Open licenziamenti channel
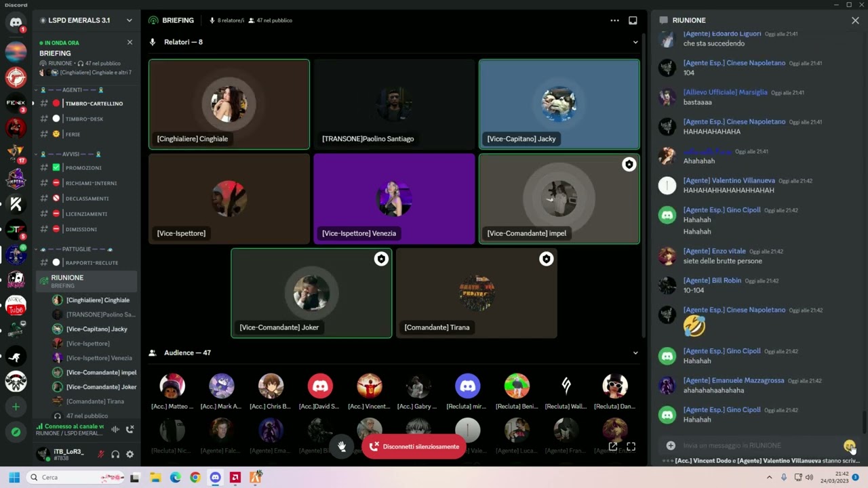Image resolution: width=868 pixels, height=488 pixels. [87, 213]
